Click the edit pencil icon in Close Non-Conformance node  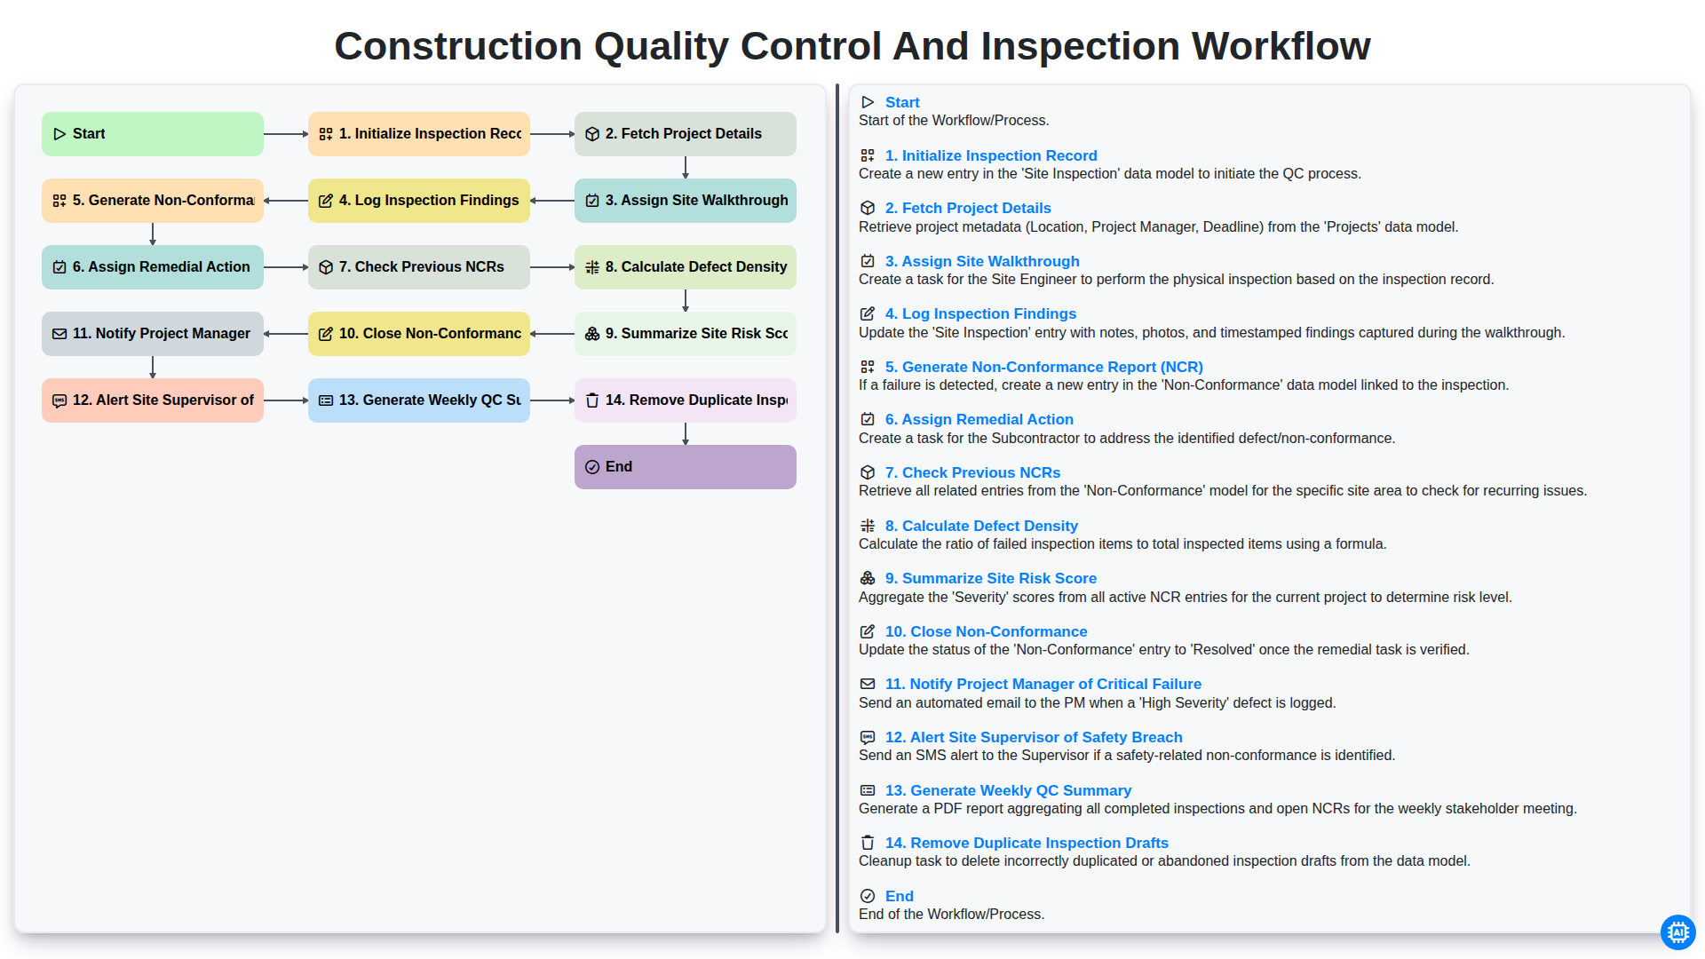(x=326, y=334)
